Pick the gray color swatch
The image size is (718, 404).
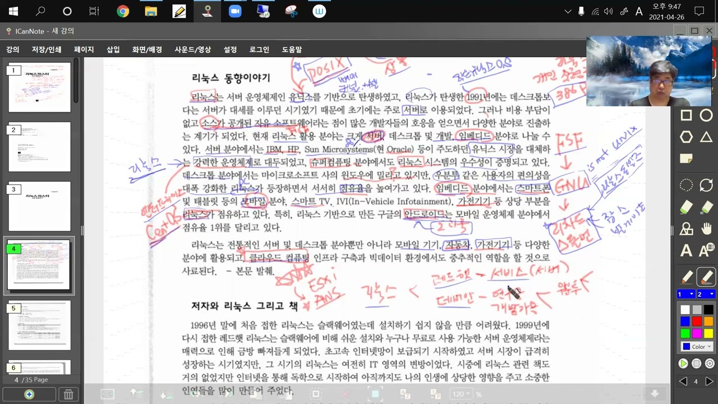(x=697, y=310)
